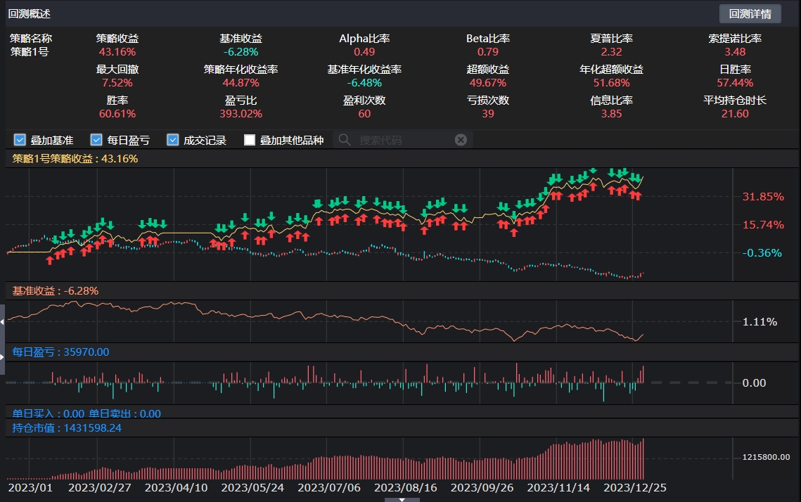Click the last green sell arrow marker
Screen dimensions: 801x502
click(x=638, y=178)
